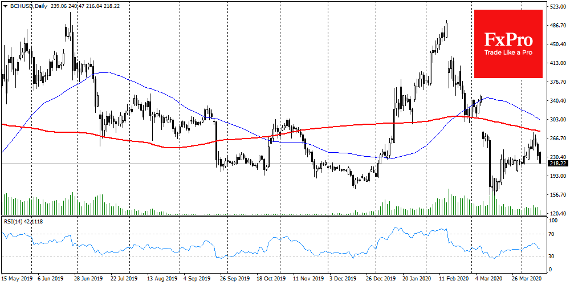Click the 120.40 price axis label
Screen dimensions: 570x285
point(556,214)
